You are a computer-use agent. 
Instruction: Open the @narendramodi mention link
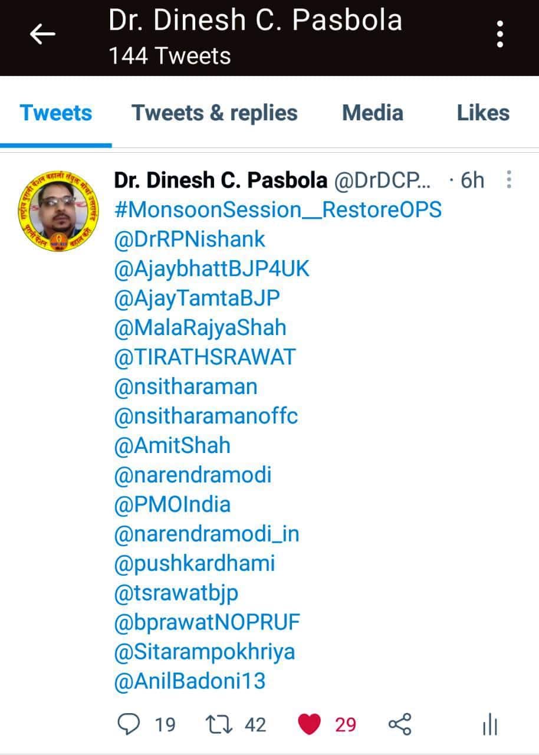(x=193, y=475)
